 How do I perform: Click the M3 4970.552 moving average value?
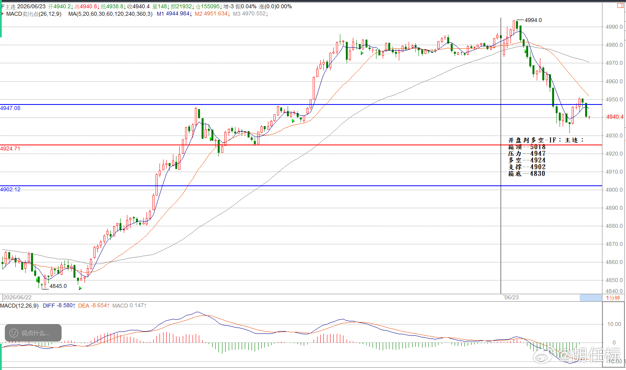(x=250, y=14)
